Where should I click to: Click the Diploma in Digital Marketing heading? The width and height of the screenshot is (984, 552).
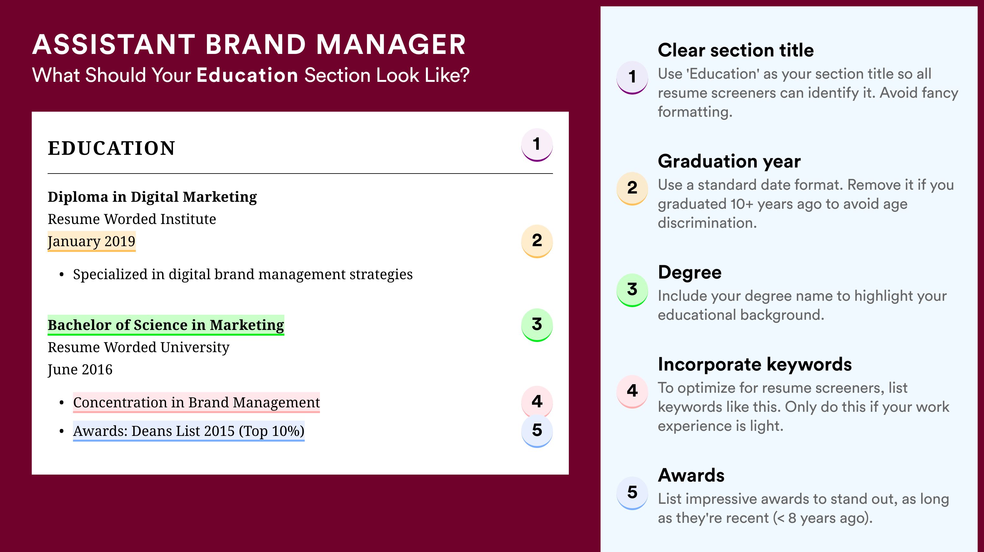pos(152,197)
